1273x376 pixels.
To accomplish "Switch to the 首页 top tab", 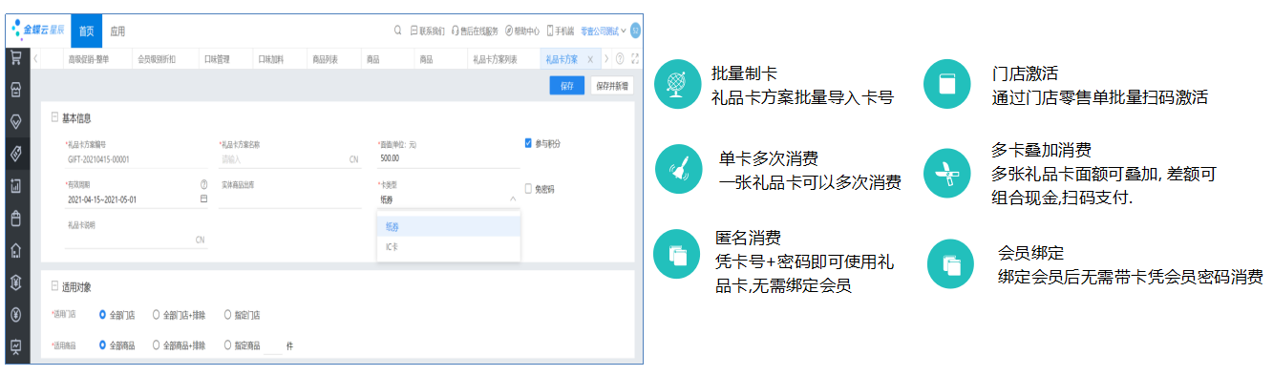I will coord(86,31).
